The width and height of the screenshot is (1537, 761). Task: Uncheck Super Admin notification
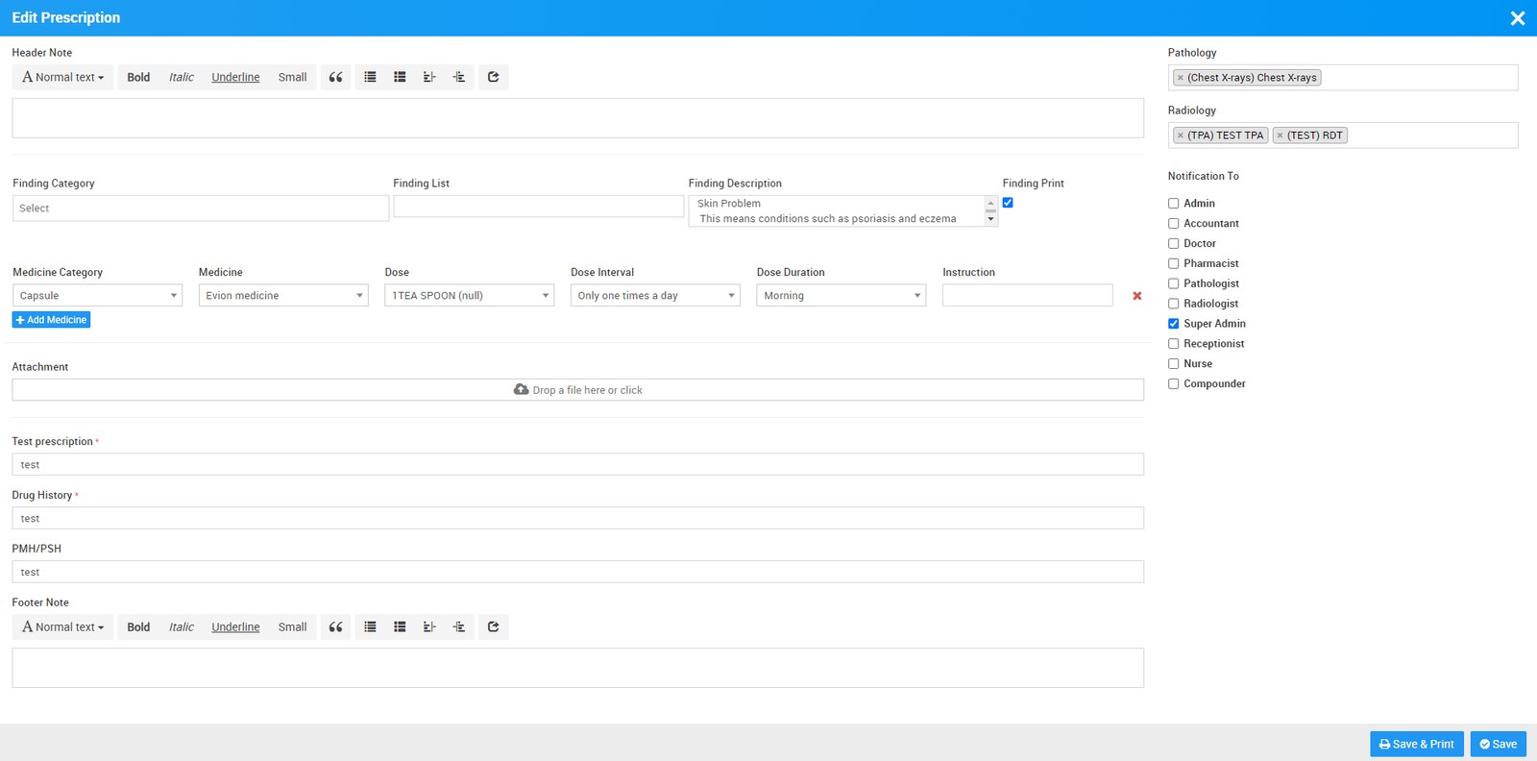pos(1173,324)
